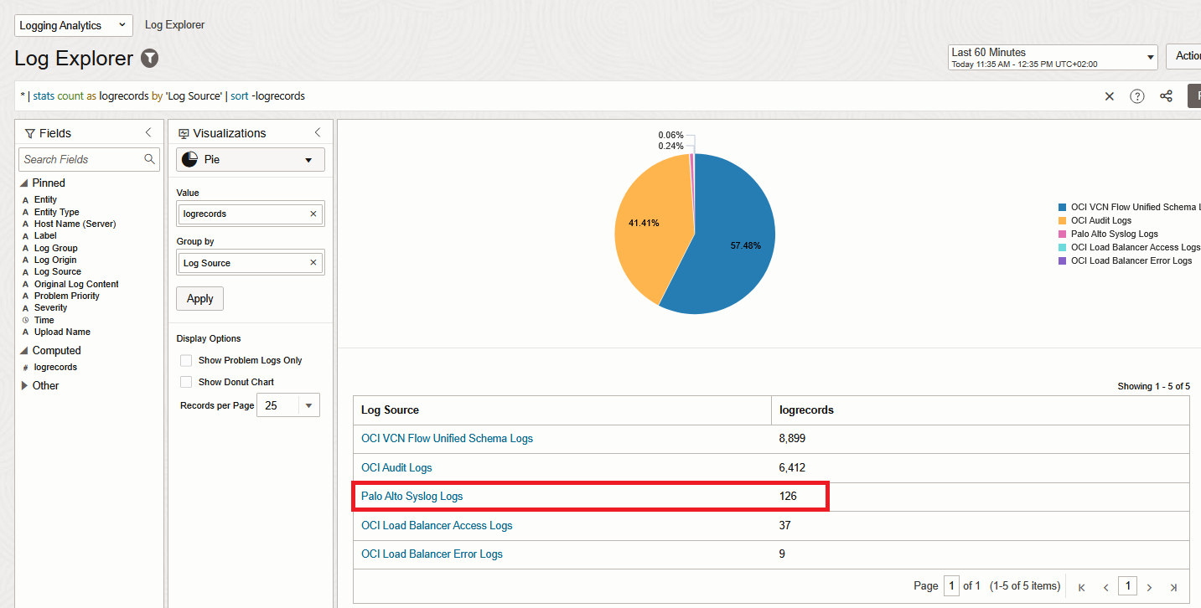Image resolution: width=1201 pixels, height=608 pixels.
Task: Open the Pie visualization type dropdown
Action: click(250, 159)
